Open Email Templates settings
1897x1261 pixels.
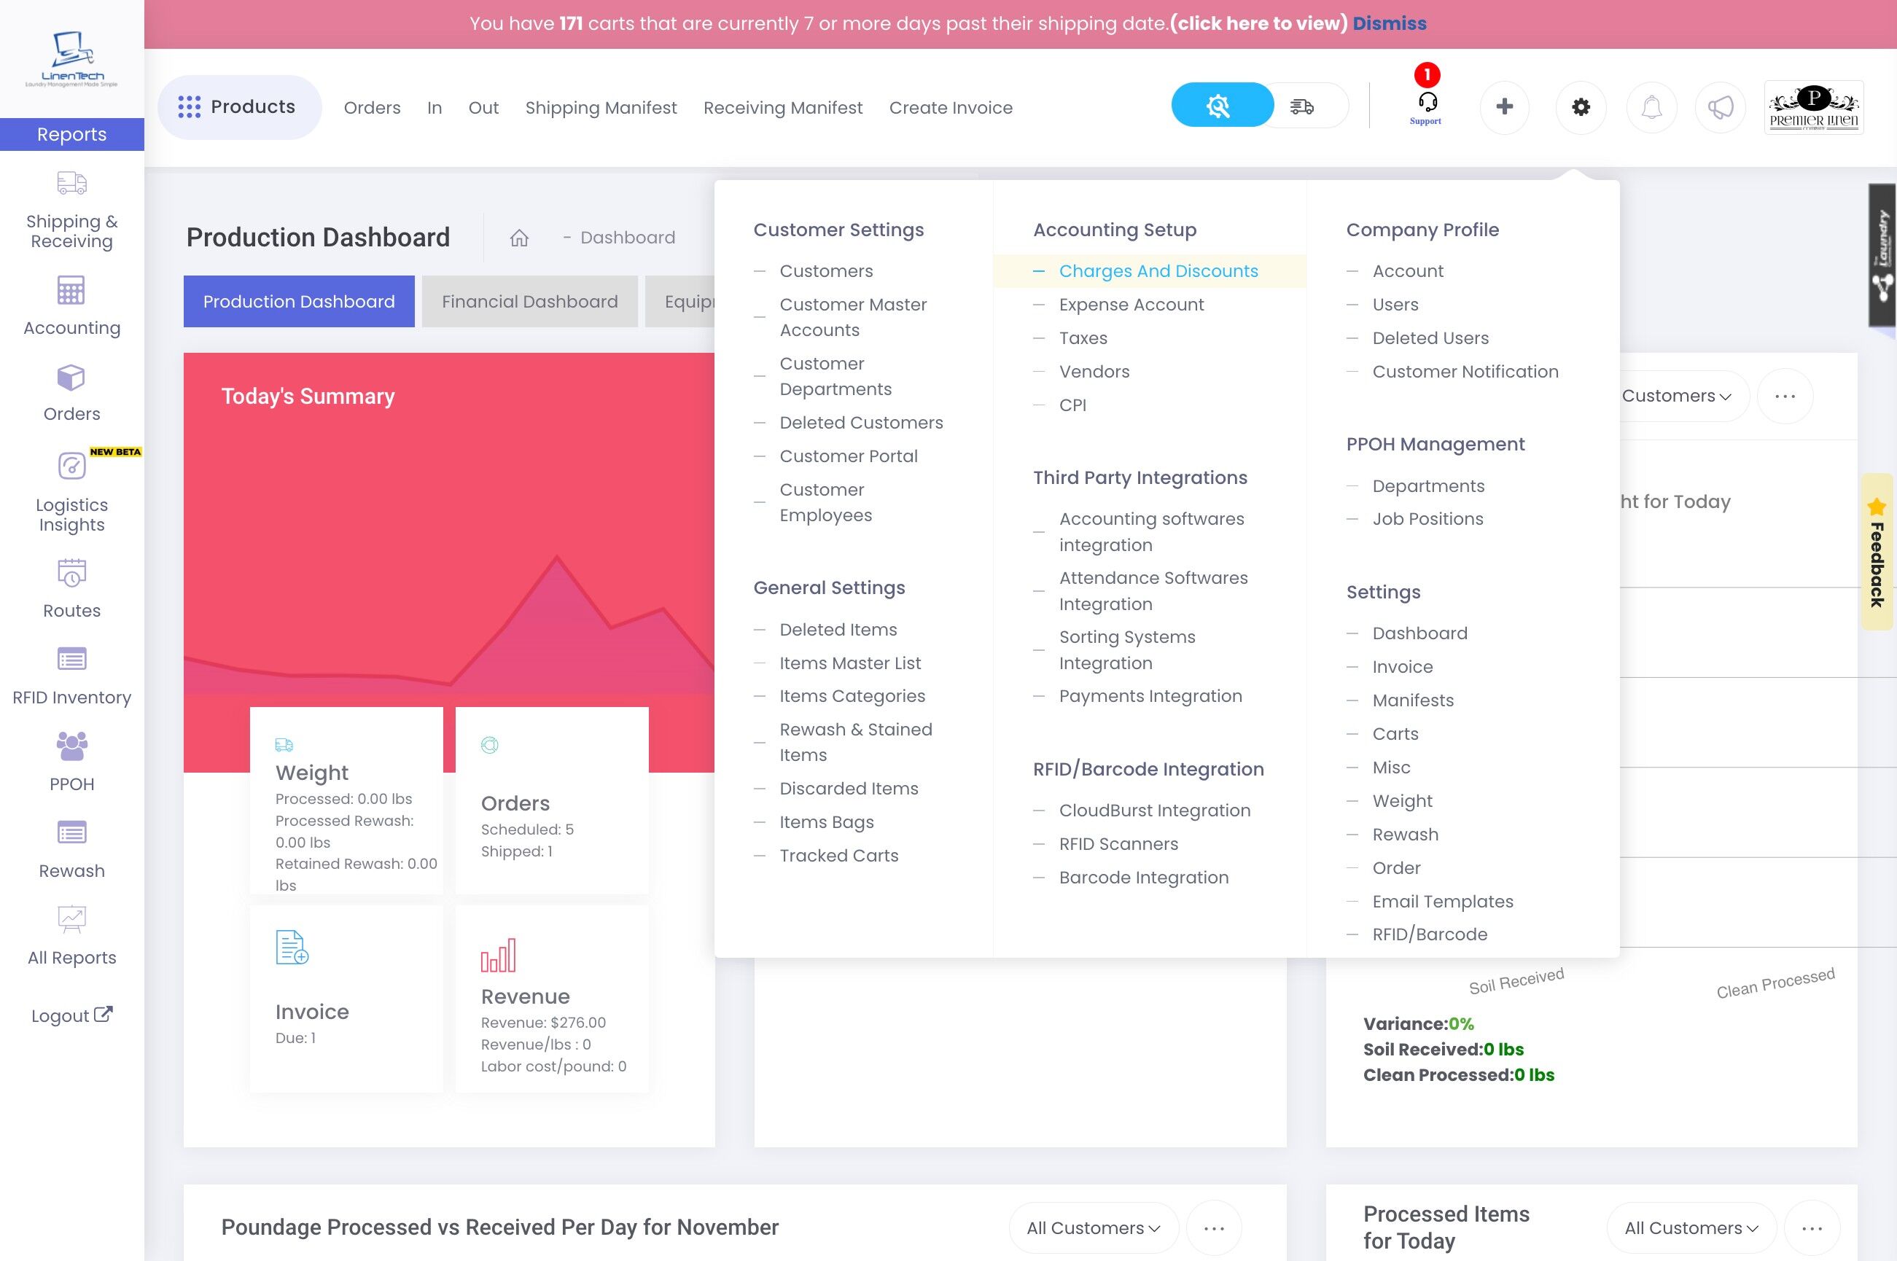click(x=1442, y=902)
